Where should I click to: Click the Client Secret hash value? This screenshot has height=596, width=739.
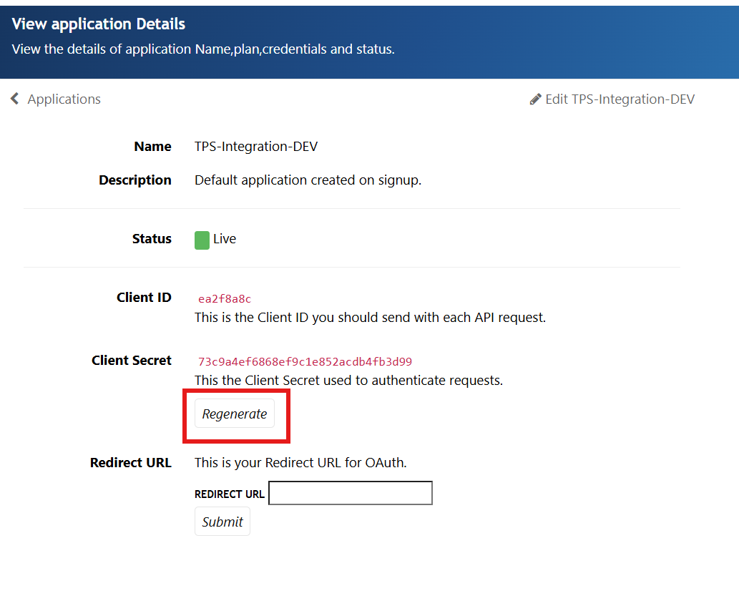(x=305, y=361)
